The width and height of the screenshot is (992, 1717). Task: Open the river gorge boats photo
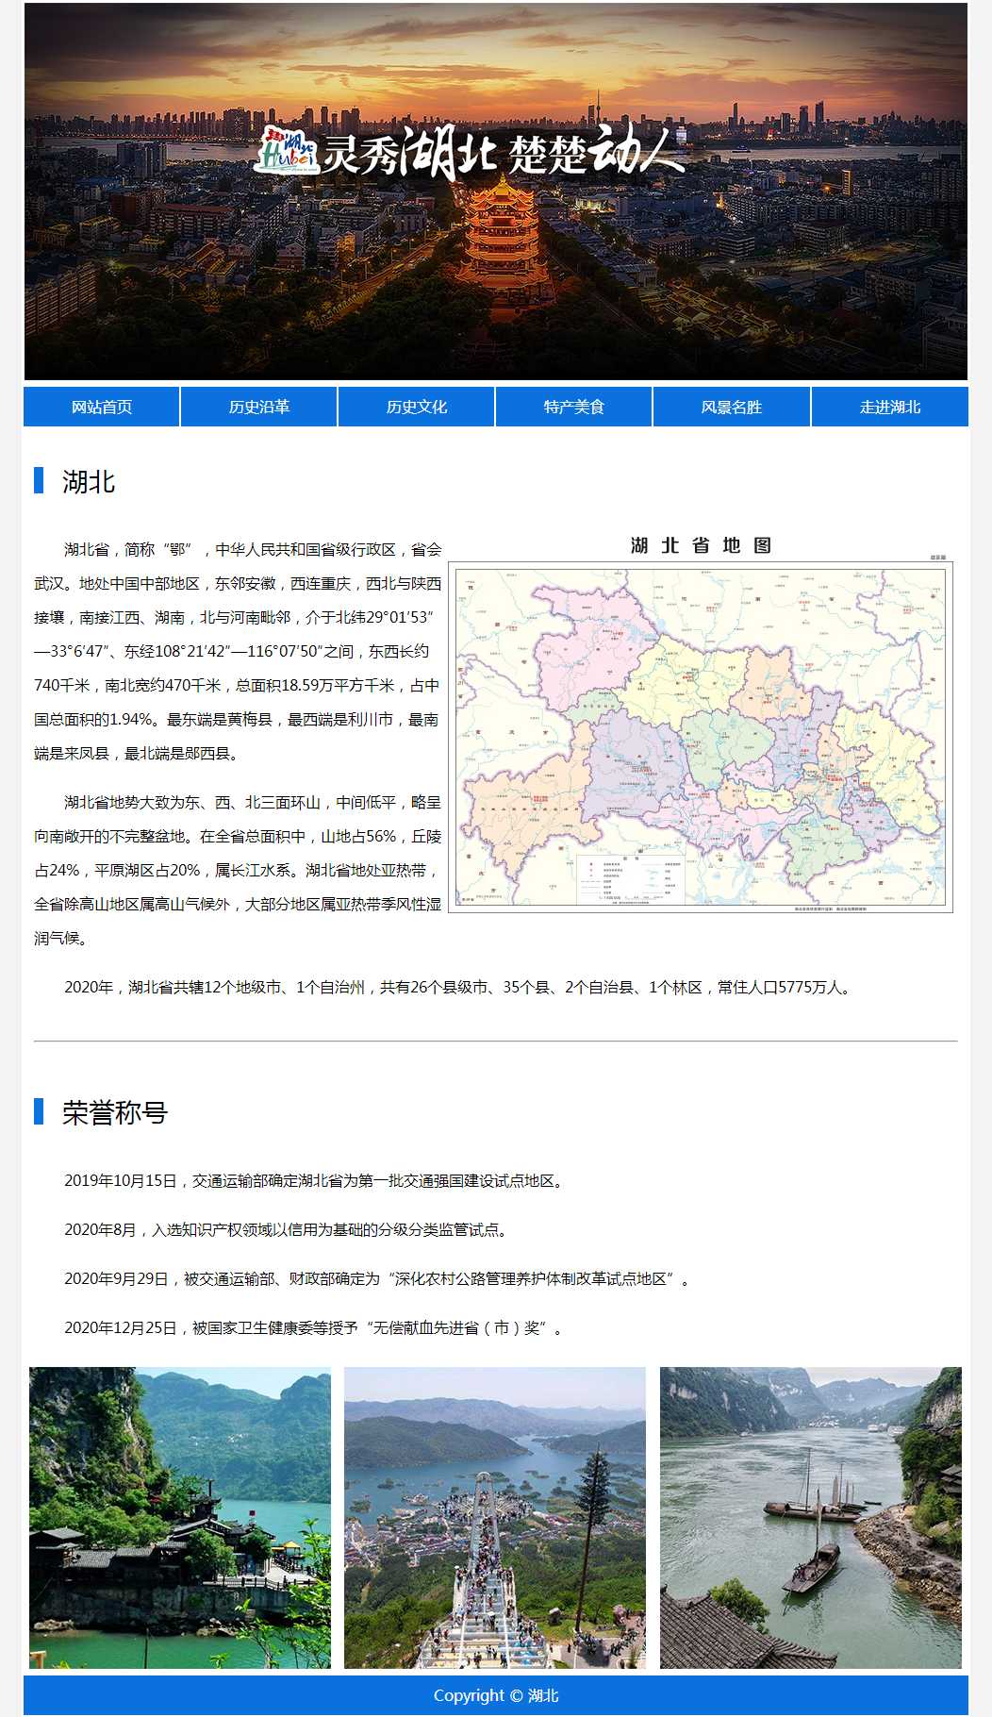(x=810, y=1517)
